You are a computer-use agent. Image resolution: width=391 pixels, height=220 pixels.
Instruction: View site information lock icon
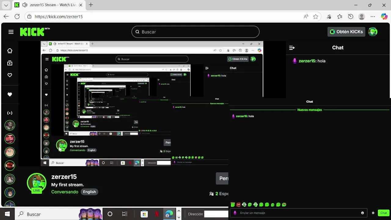[29, 16]
